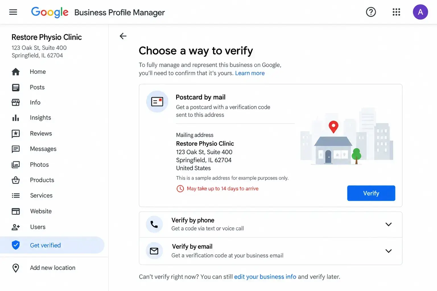This screenshot has height=291, width=437.
Task: Select Add new location in sidebar
Action: [52, 268]
